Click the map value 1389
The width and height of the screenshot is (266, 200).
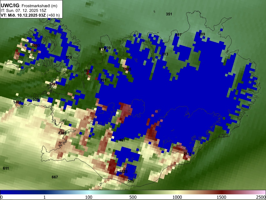[x=62, y=133]
